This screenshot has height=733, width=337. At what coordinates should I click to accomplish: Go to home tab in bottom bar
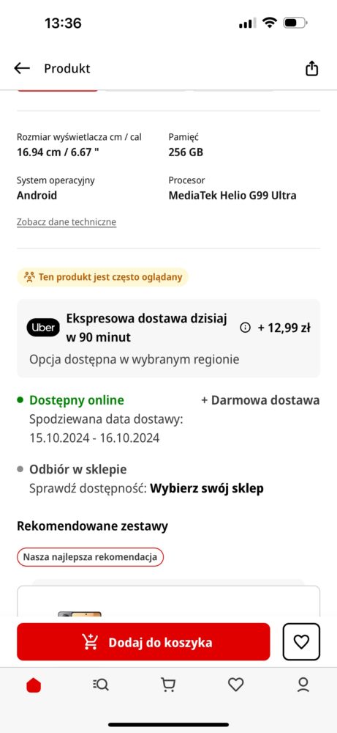click(x=34, y=685)
